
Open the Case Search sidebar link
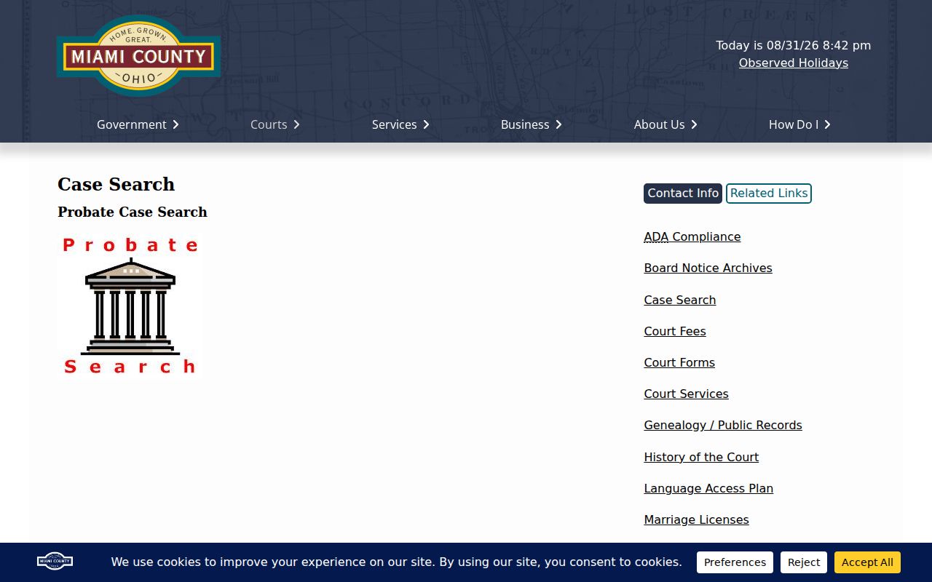click(680, 300)
